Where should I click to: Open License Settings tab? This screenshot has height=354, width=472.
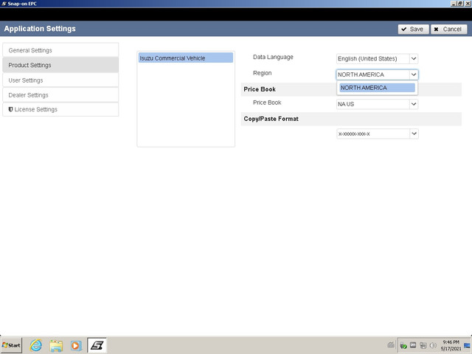60,109
